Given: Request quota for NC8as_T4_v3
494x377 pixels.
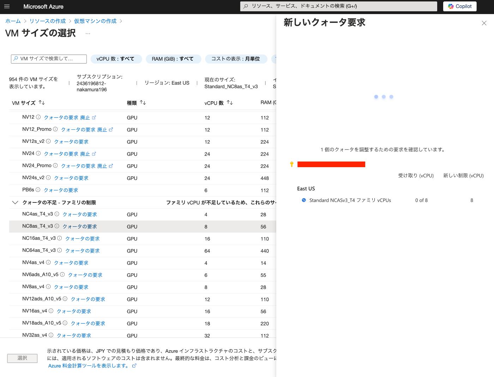Looking at the screenshot, I should 80,226.
